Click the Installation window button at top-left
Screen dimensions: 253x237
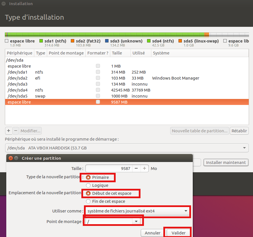point(3,3)
